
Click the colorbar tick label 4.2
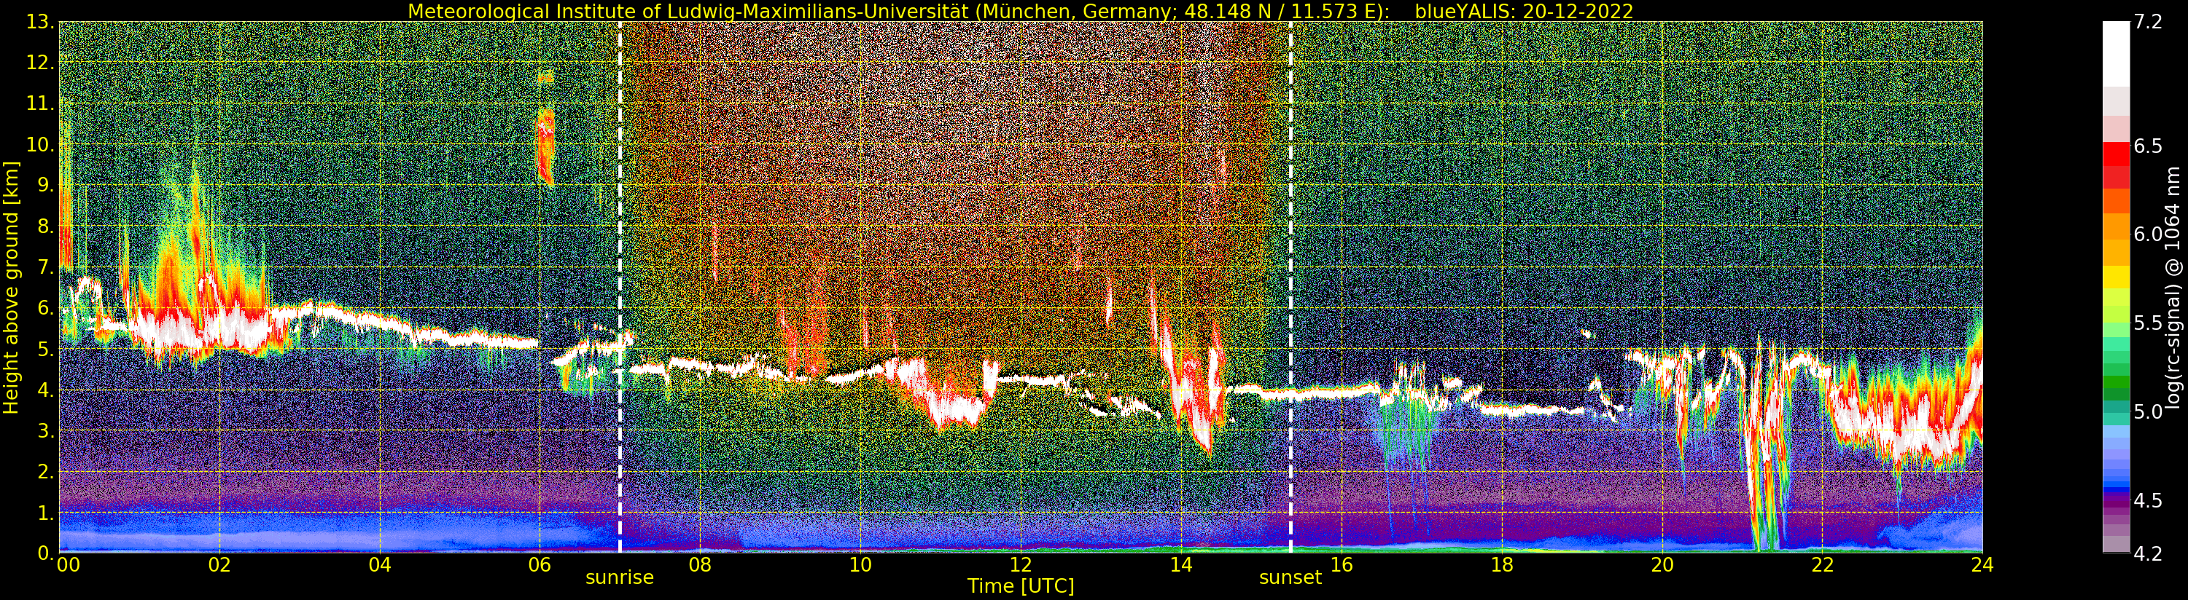[2148, 553]
